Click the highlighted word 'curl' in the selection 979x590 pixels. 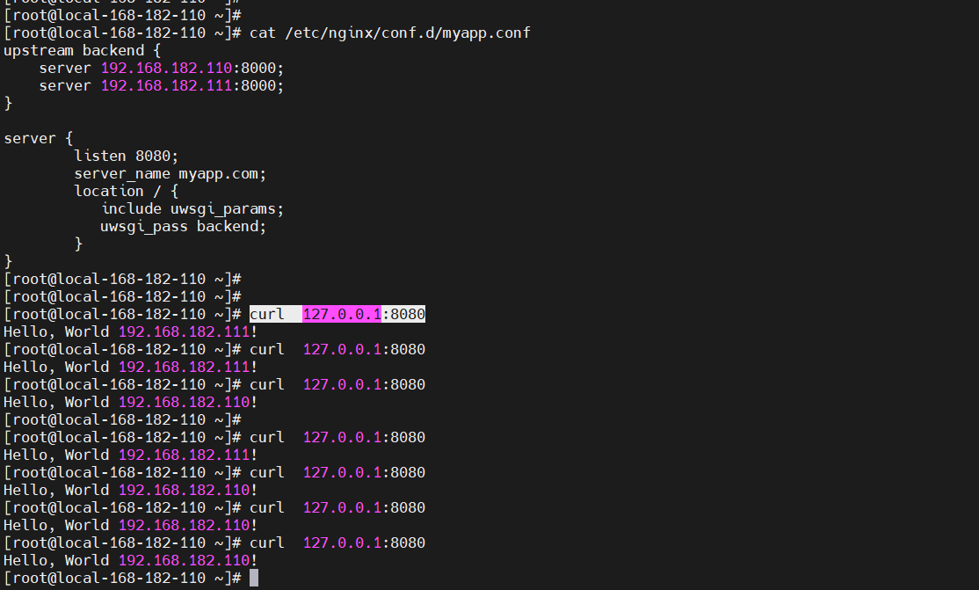pos(266,315)
